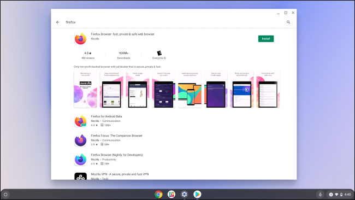
Task: Launch Chrome from the shelf
Action: click(x=158, y=195)
